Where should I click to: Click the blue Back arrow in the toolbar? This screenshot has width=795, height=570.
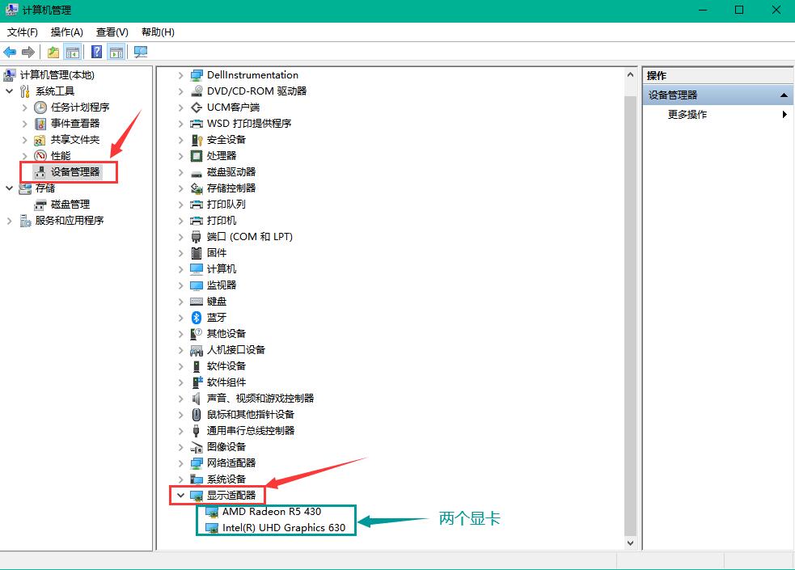click(x=10, y=52)
